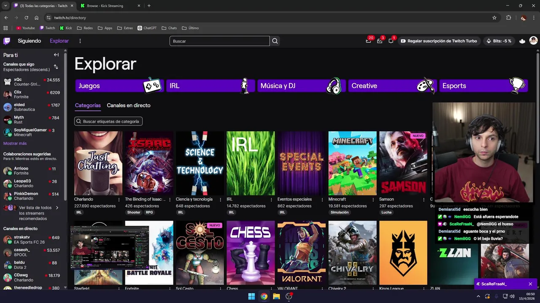Viewport: 540px width, 303px height.
Task: Click the sidebar vertical scrollbar
Action: [x=65, y=126]
